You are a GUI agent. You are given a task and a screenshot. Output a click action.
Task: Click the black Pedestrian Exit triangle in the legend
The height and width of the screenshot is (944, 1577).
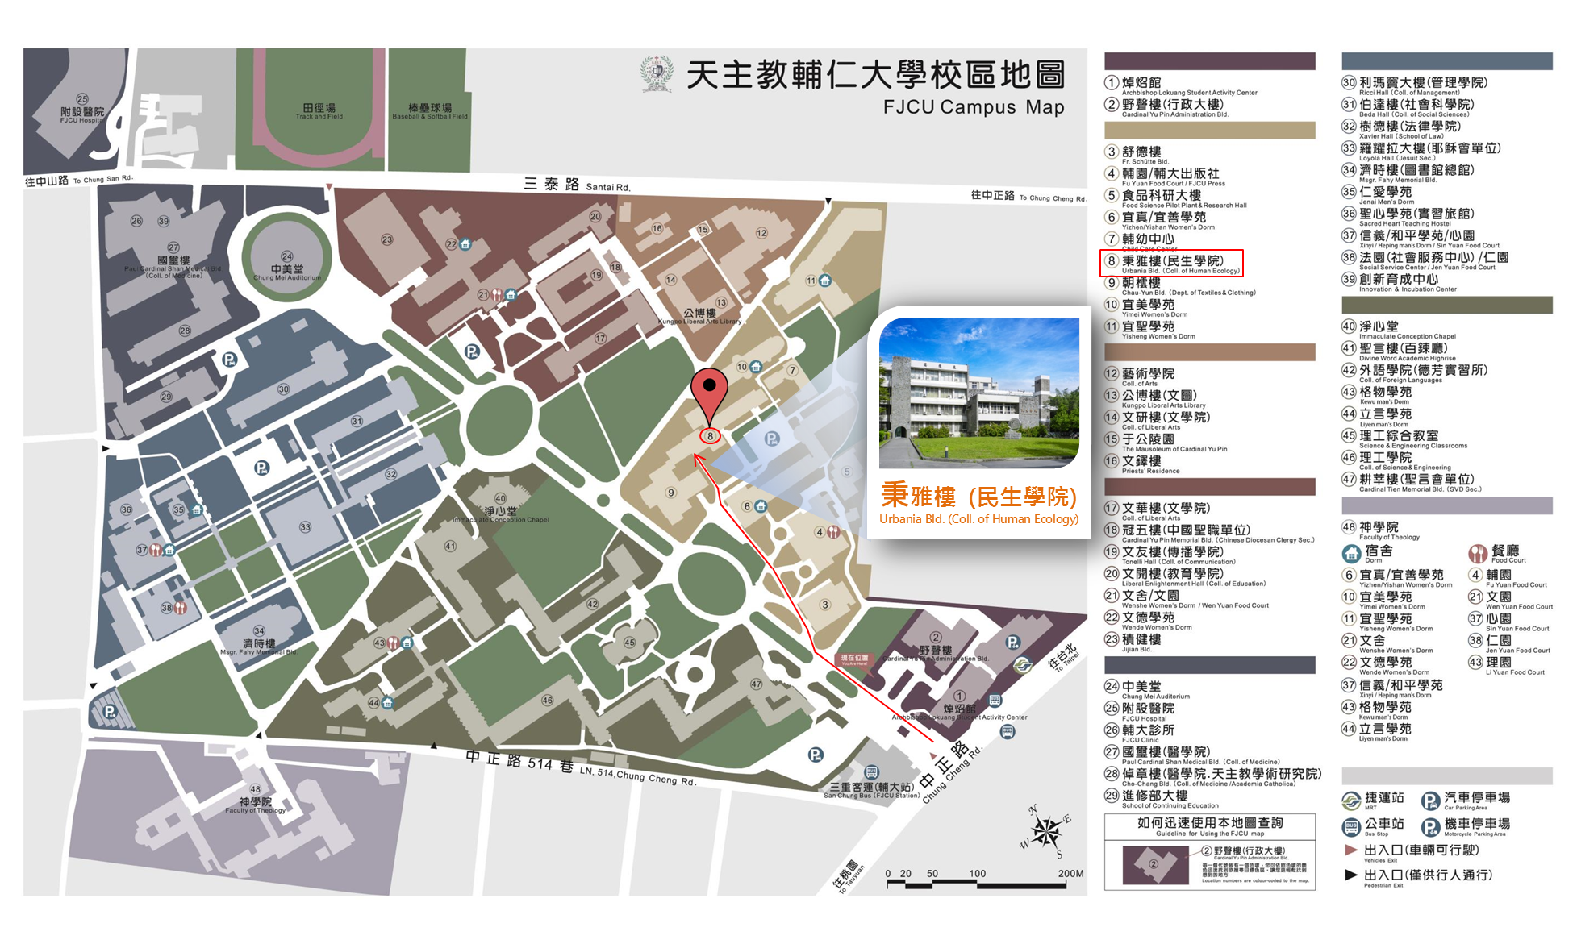tap(1351, 875)
